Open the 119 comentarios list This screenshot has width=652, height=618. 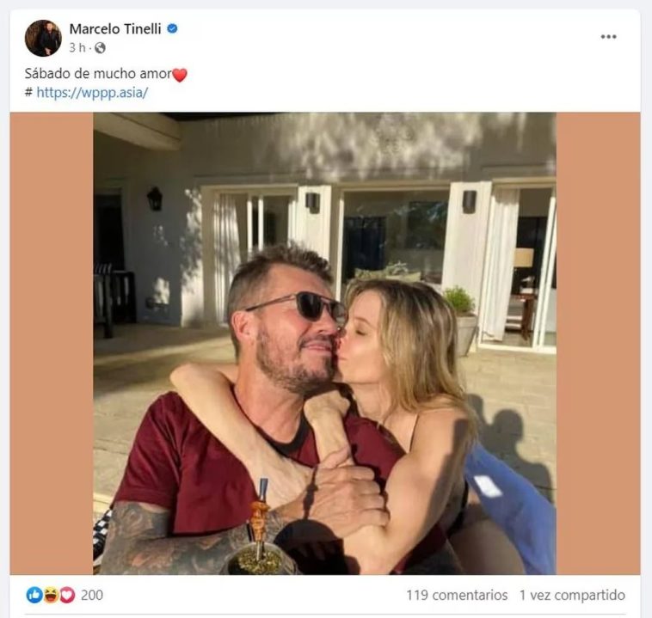pos(457,595)
